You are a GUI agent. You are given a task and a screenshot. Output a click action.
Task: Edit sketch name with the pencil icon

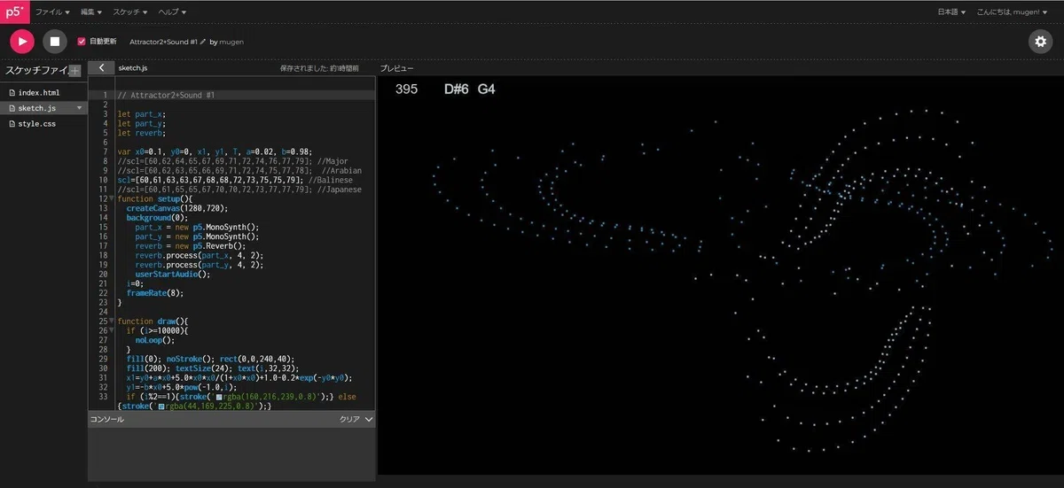(x=203, y=42)
